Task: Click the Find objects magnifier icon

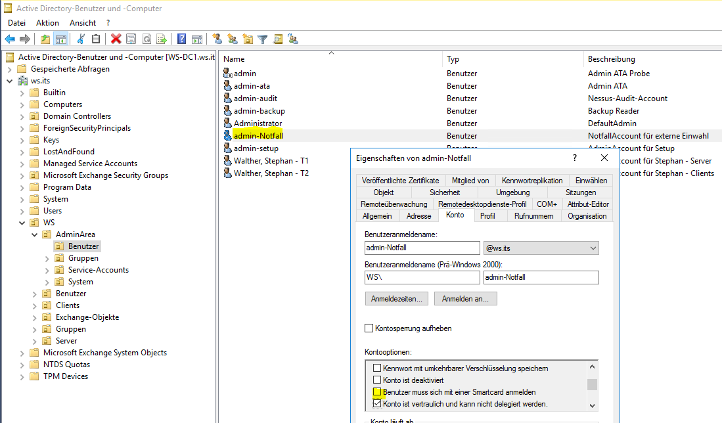Action: 278,39
